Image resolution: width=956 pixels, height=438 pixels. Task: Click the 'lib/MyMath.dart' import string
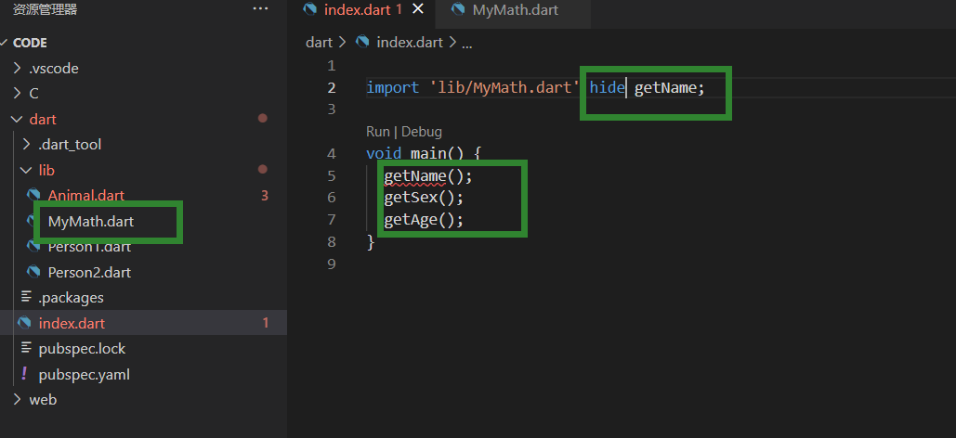coord(504,88)
